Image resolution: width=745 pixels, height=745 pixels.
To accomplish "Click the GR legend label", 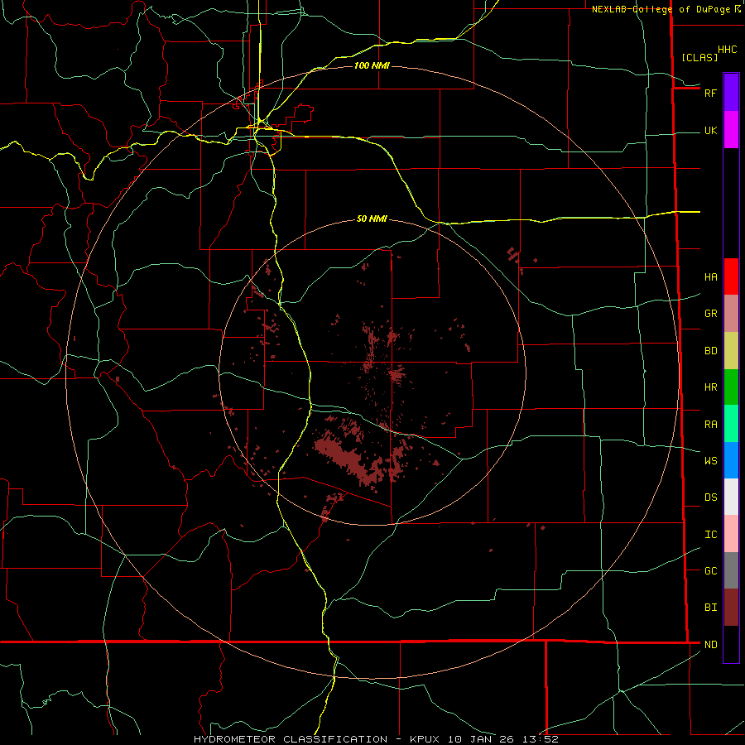I will click(710, 314).
